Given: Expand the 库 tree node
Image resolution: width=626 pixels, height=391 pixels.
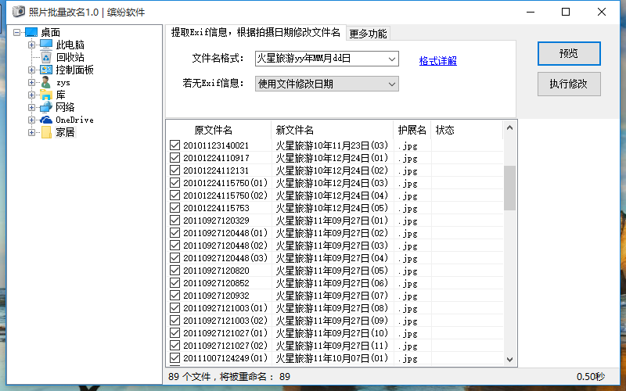Looking at the screenshot, I should 31,95.
